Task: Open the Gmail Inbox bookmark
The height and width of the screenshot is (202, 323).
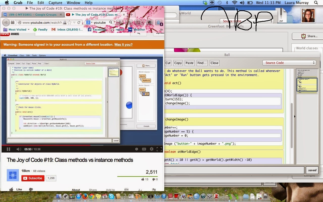Action: point(67,30)
